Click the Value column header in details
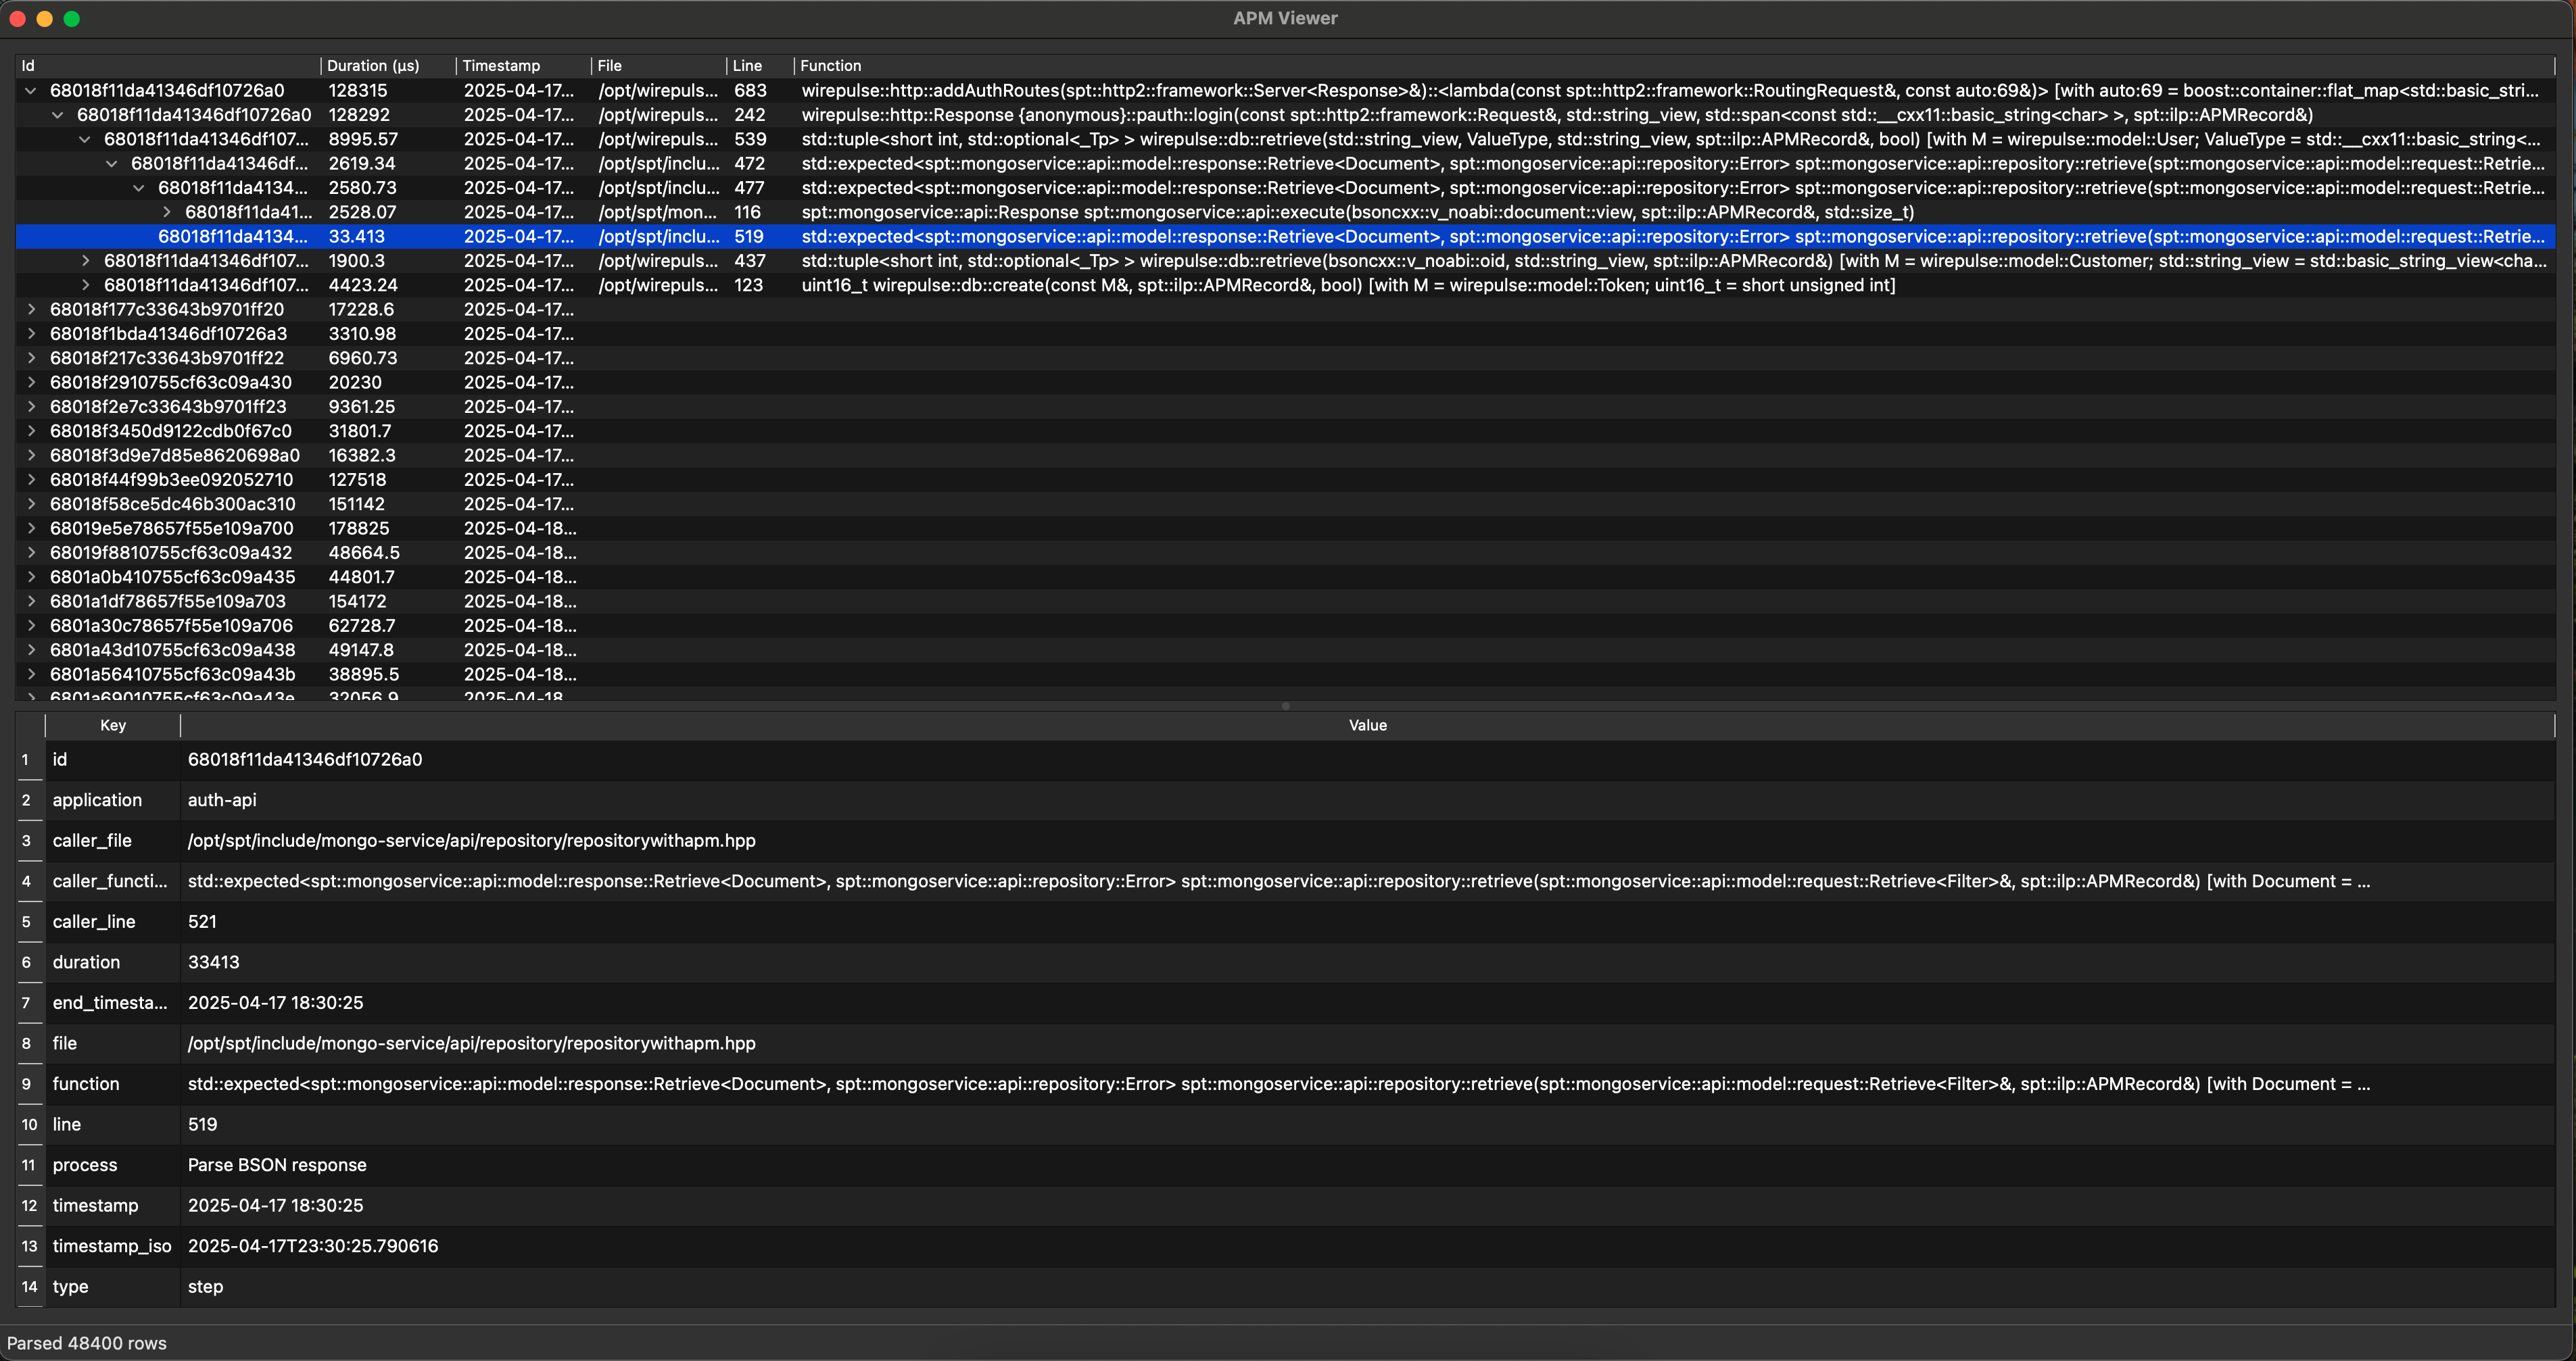2576x1361 pixels. [1367, 726]
